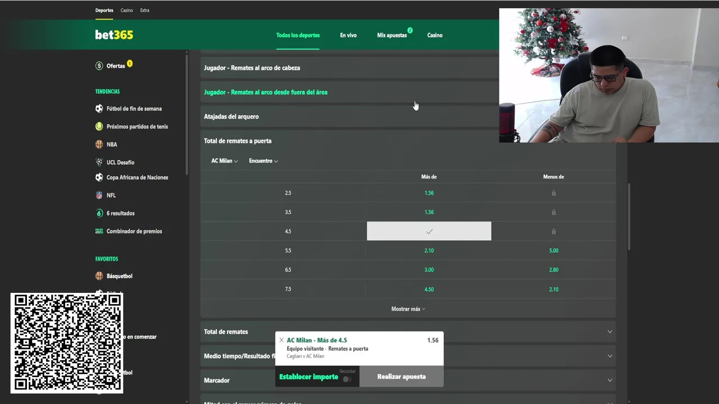This screenshot has height=404, width=719.
Task: Click the Ofertas notification badge
Action: click(130, 63)
